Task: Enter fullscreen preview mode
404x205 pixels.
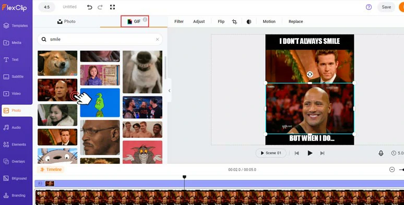Action: pos(112,7)
